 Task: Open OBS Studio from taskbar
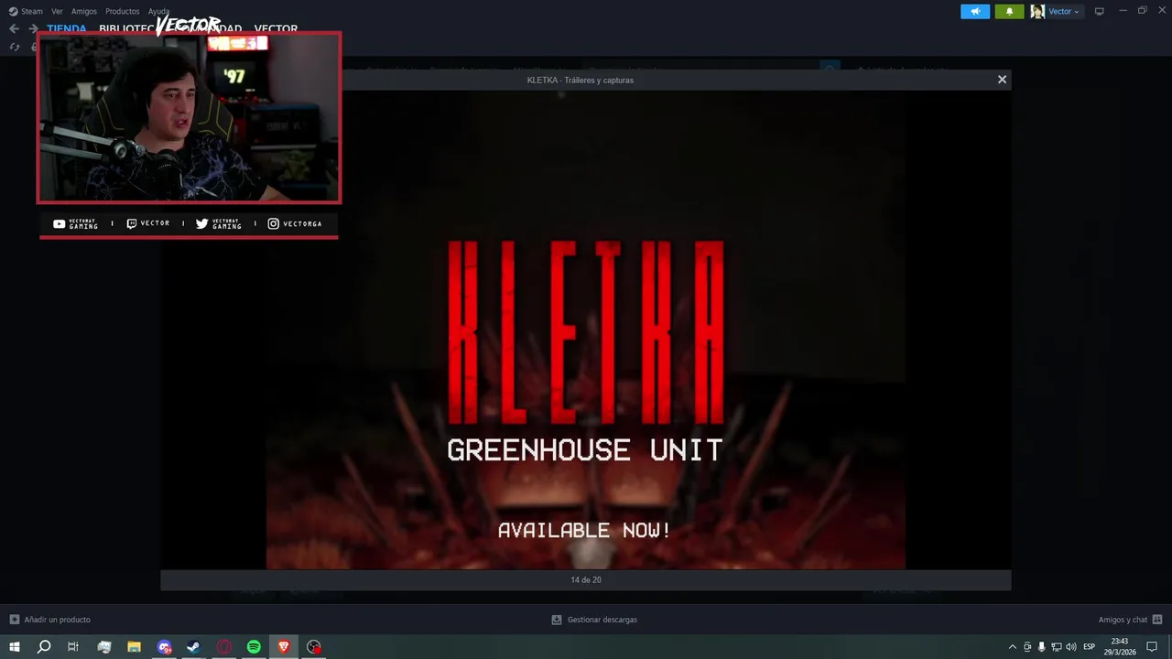[x=314, y=647]
